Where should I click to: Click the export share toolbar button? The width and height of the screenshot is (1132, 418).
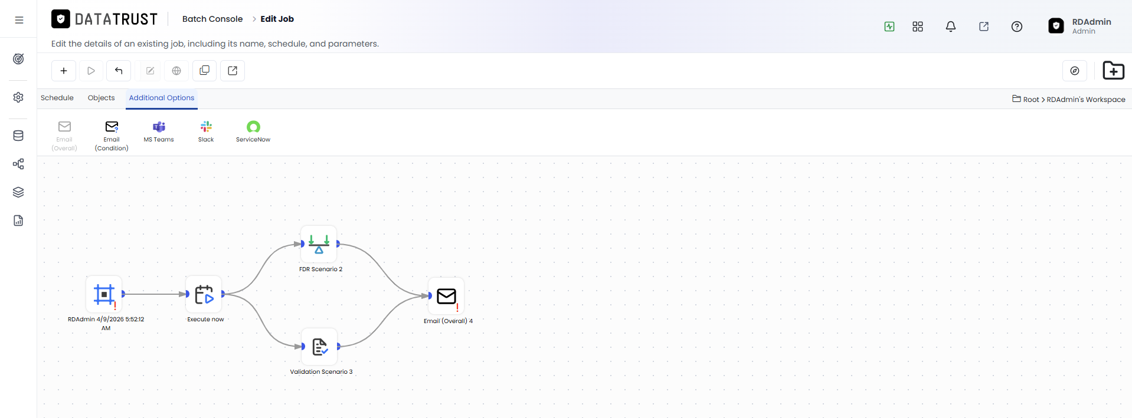click(233, 71)
